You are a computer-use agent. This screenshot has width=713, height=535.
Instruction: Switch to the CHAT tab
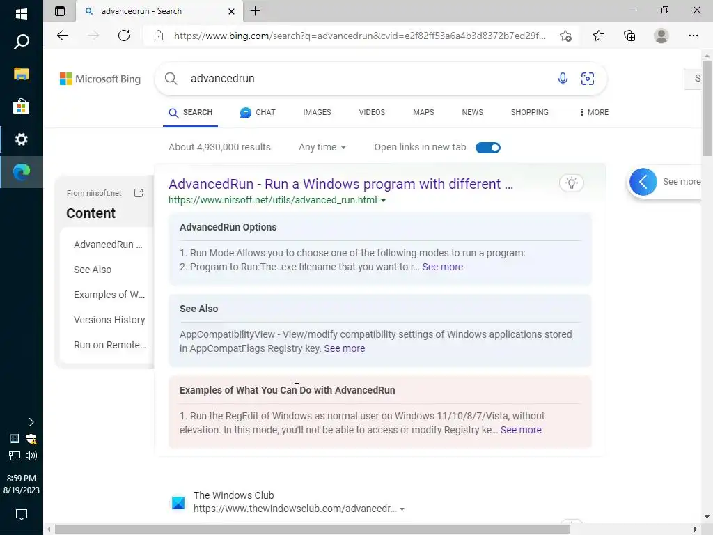(x=258, y=112)
